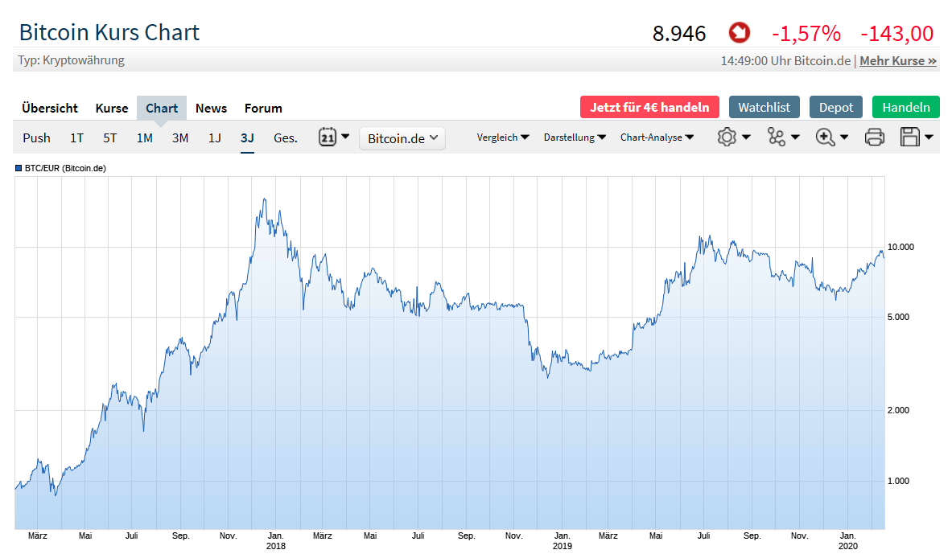Click the Jan. 2018 x-axis label

276,540
